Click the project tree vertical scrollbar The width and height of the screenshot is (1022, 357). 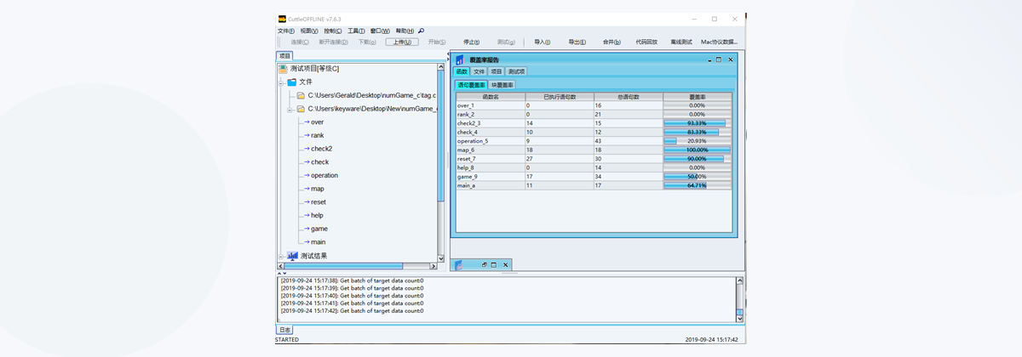pyautogui.click(x=441, y=161)
